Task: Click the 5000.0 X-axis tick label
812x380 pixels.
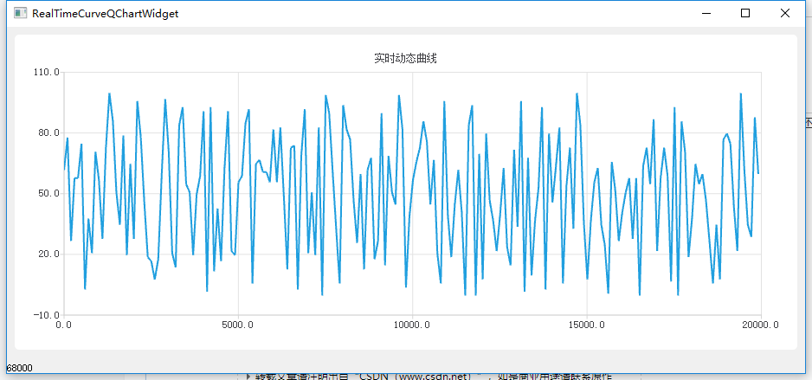Action: [238, 325]
